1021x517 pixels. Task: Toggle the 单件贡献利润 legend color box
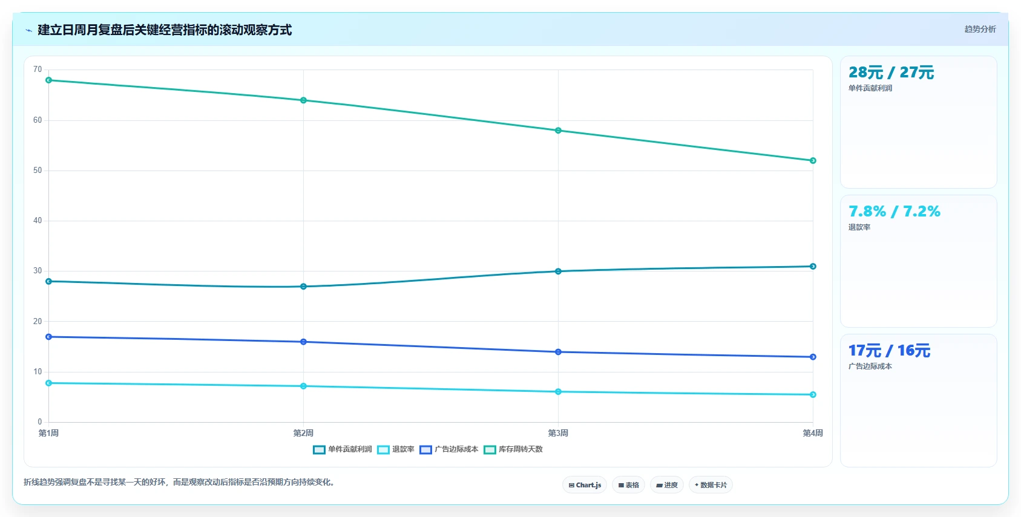[319, 449]
